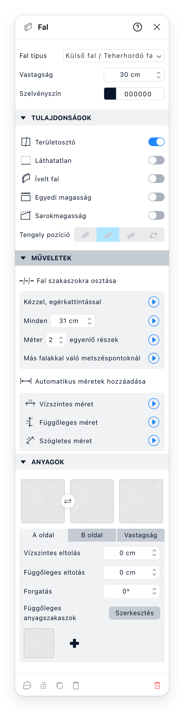184x711 pixels.
Task: Open the help question mark icon
Action: click(138, 27)
